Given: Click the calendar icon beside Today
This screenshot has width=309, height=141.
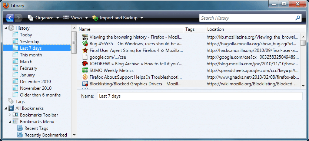Looking at the screenshot, I should [15, 35].
